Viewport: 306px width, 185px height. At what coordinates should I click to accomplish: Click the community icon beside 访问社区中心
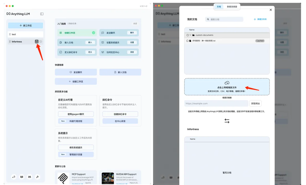click(103, 52)
